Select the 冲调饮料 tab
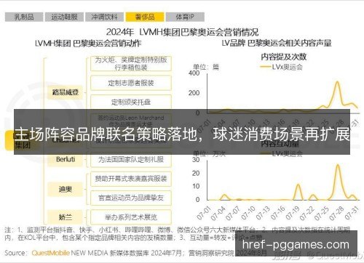The width and height of the screenshot is (364, 263). coord(105,17)
